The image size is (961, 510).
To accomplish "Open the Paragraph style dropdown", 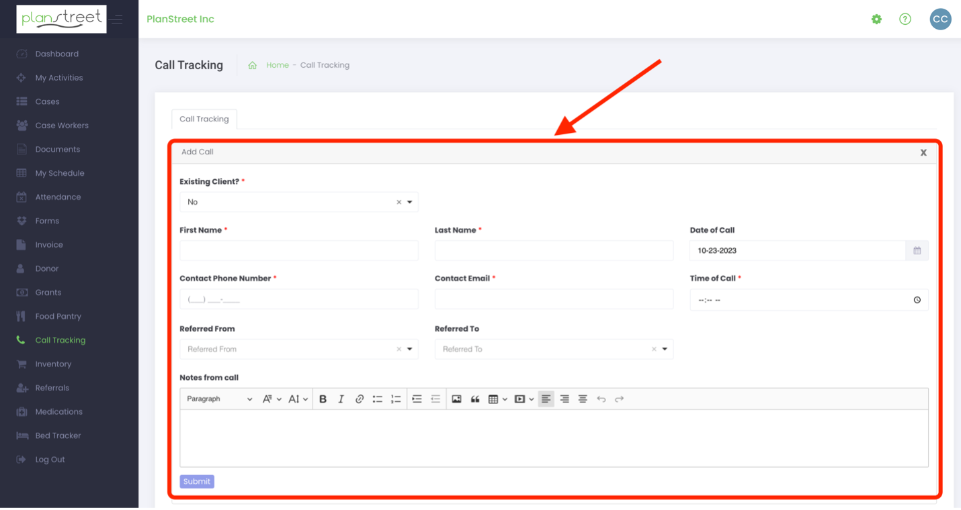I will (x=219, y=399).
